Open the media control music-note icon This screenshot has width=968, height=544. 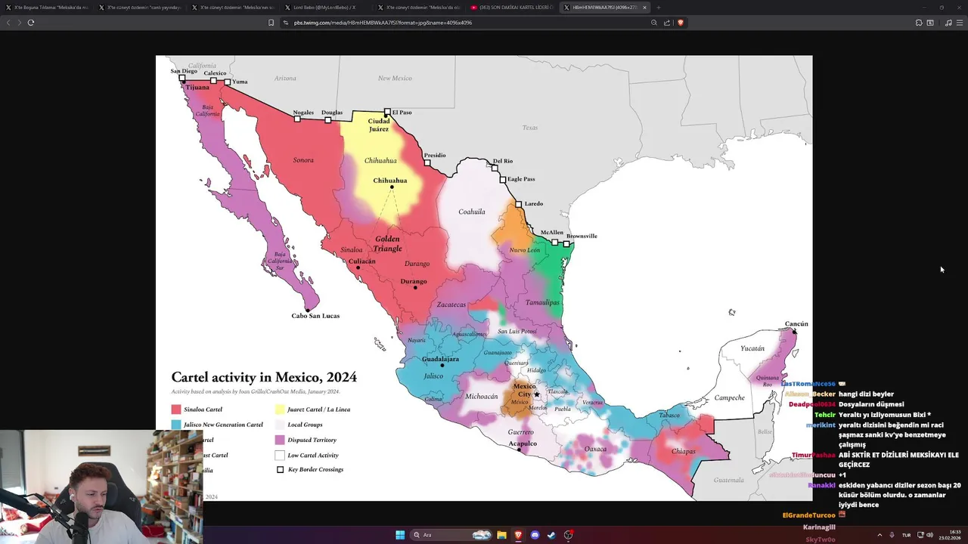tap(948, 23)
